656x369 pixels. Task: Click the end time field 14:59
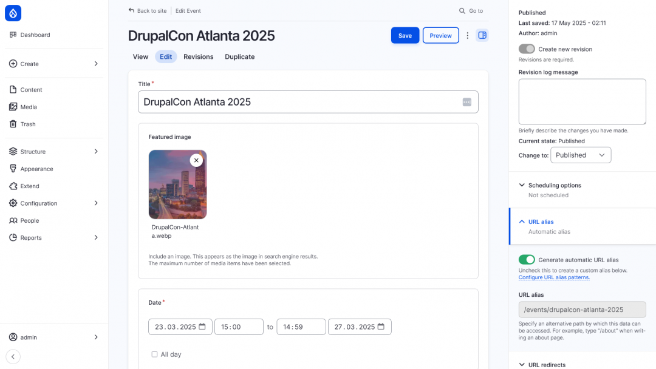point(301,327)
